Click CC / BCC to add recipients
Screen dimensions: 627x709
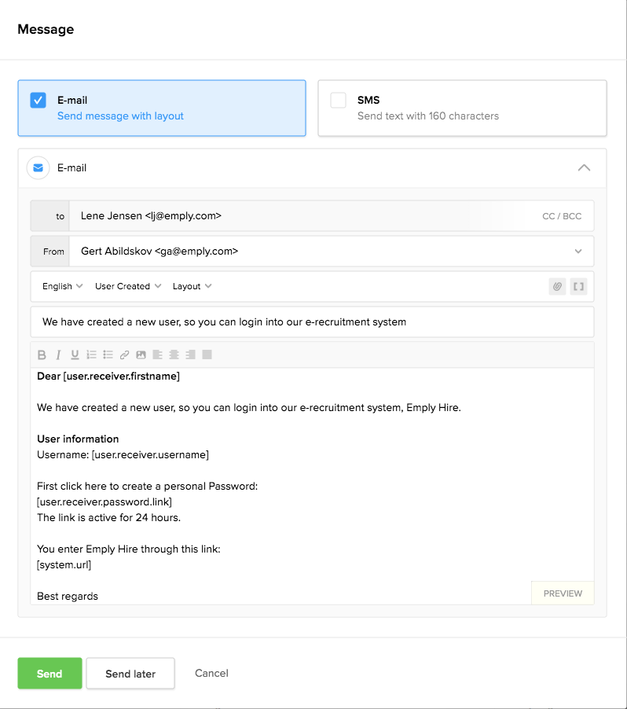[562, 216]
